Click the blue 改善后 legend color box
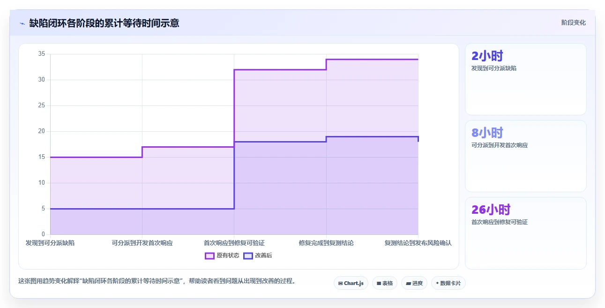The image size is (605, 308). (x=248, y=255)
